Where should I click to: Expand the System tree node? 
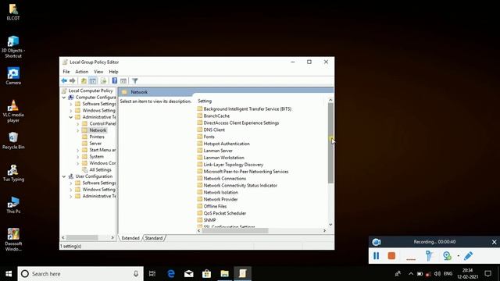tap(77, 157)
